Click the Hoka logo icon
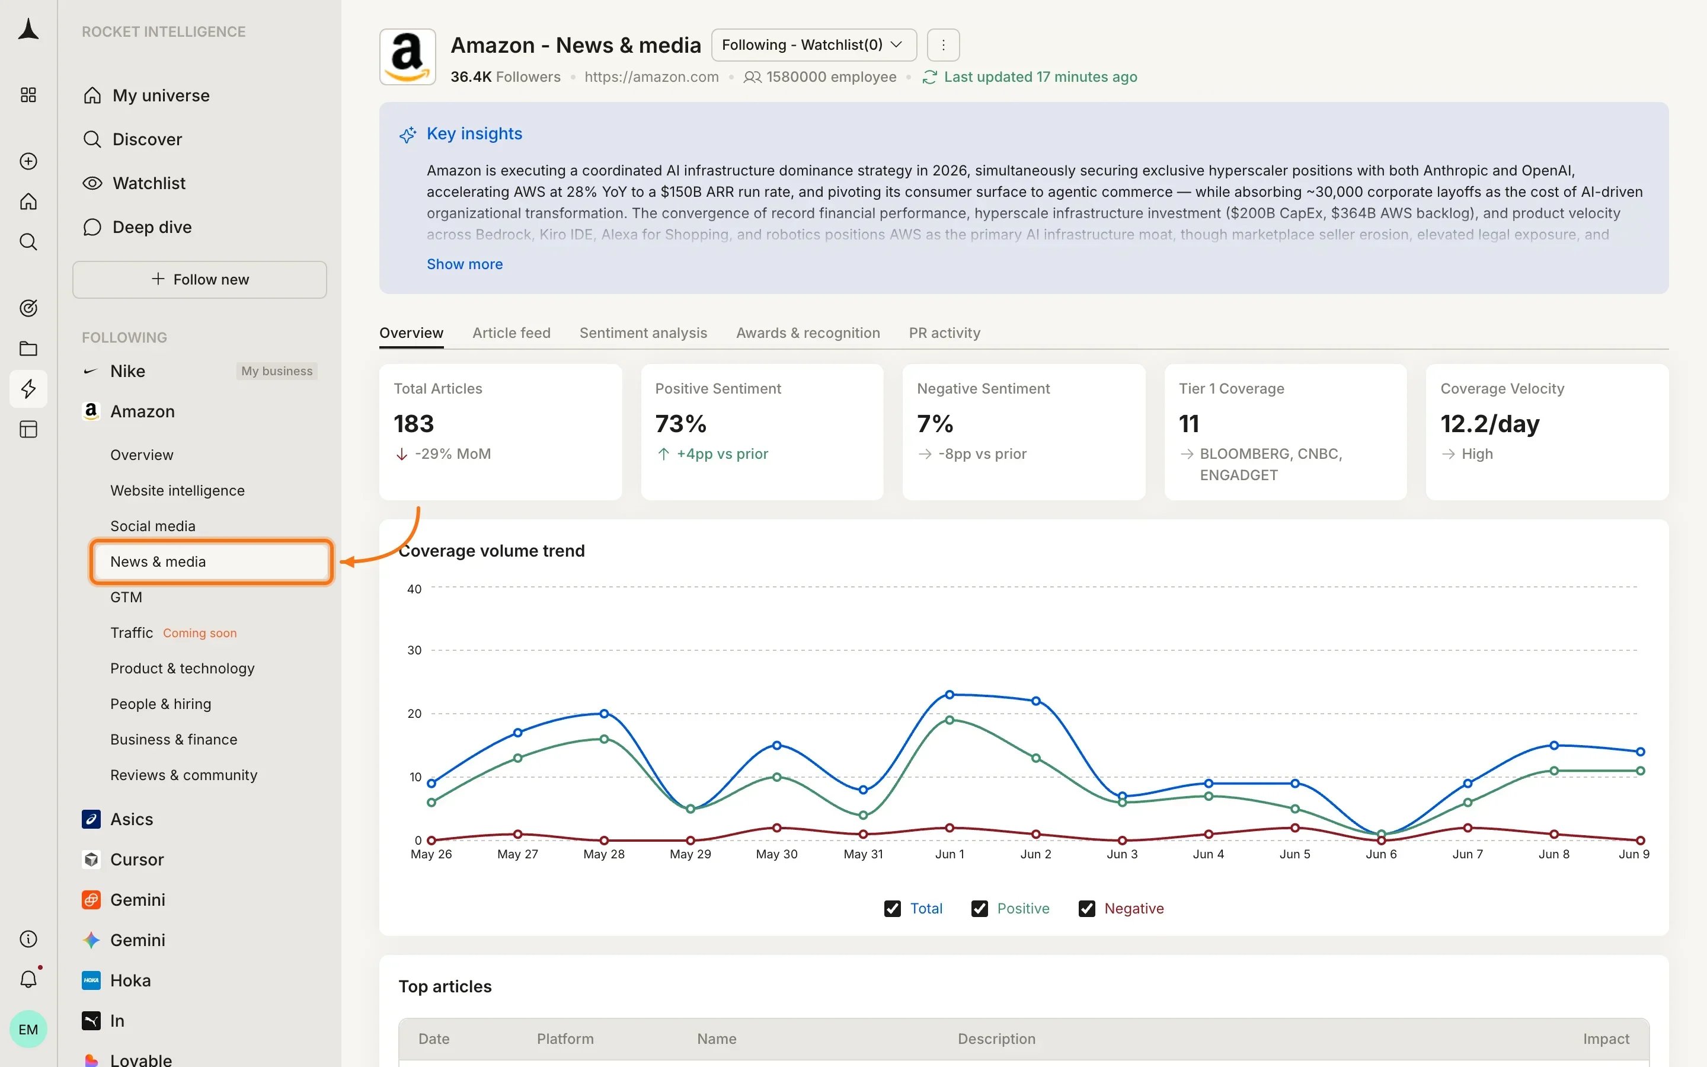Image resolution: width=1707 pixels, height=1067 pixels. (91, 980)
